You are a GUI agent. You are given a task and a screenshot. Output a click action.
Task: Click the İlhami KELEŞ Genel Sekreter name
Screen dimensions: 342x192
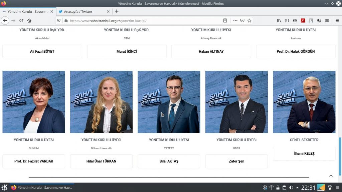point(304,153)
